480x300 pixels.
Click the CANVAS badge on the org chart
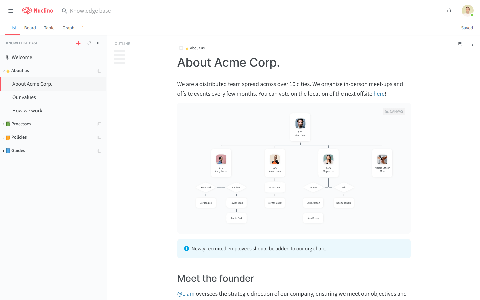tap(394, 111)
